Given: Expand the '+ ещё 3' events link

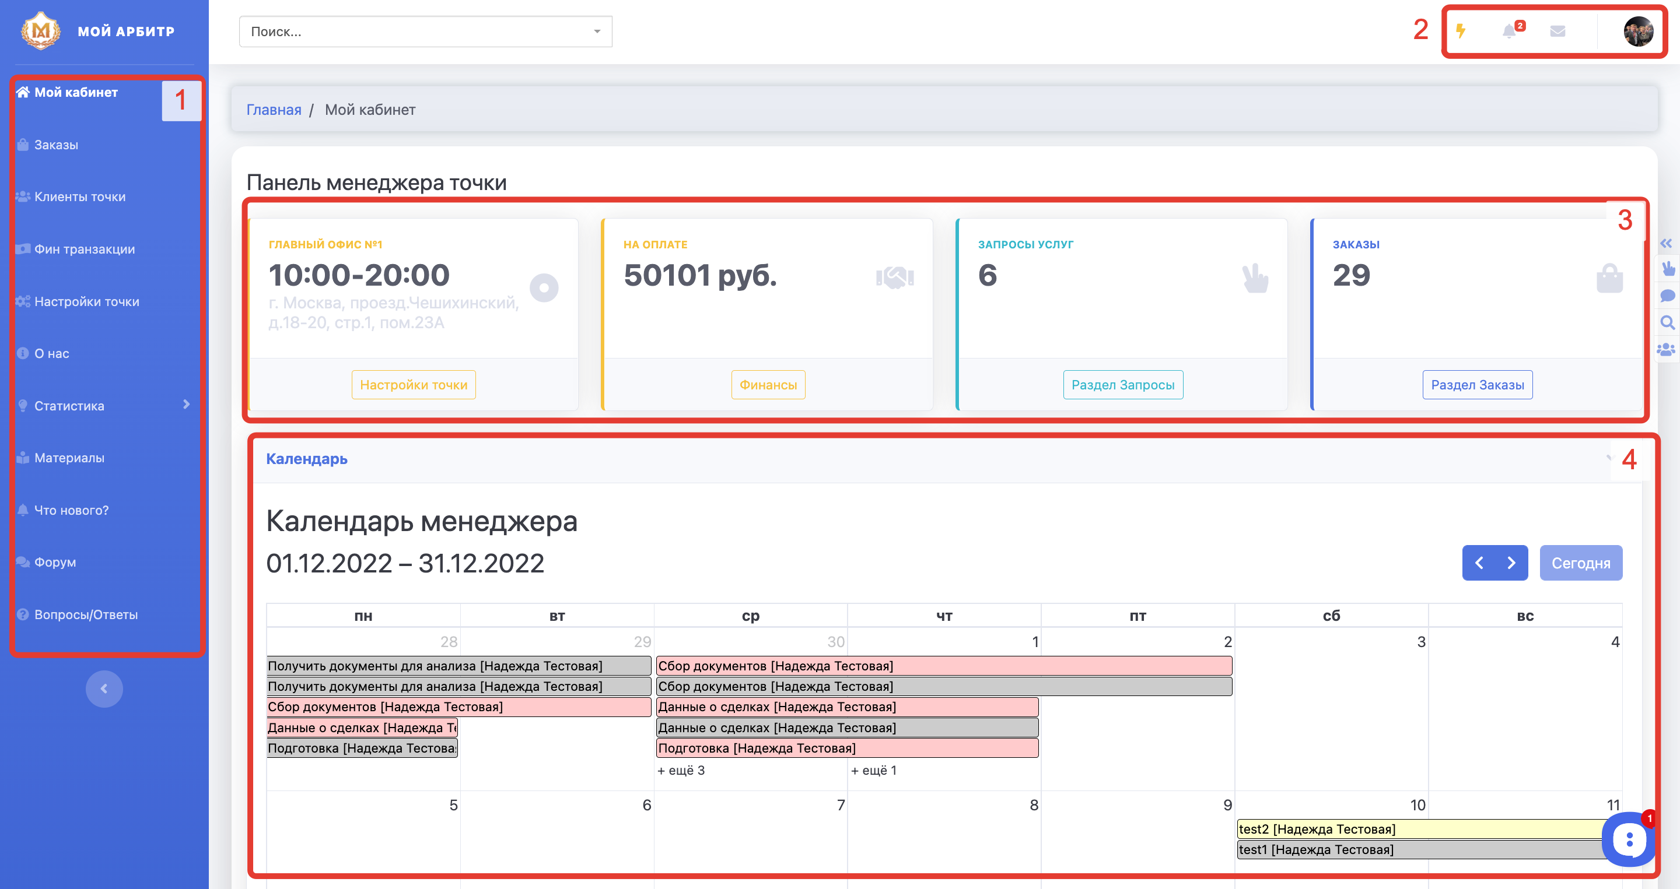Looking at the screenshot, I should 681,771.
